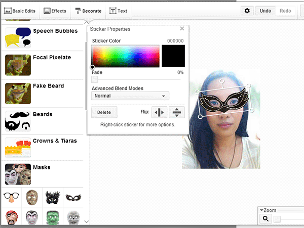The image size is (304, 228).
Task: Add the pirate face mask sticker
Action: (11, 217)
